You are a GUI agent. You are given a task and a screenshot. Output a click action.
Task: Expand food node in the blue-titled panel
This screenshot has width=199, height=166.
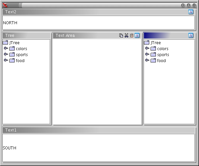[x=147, y=60]
